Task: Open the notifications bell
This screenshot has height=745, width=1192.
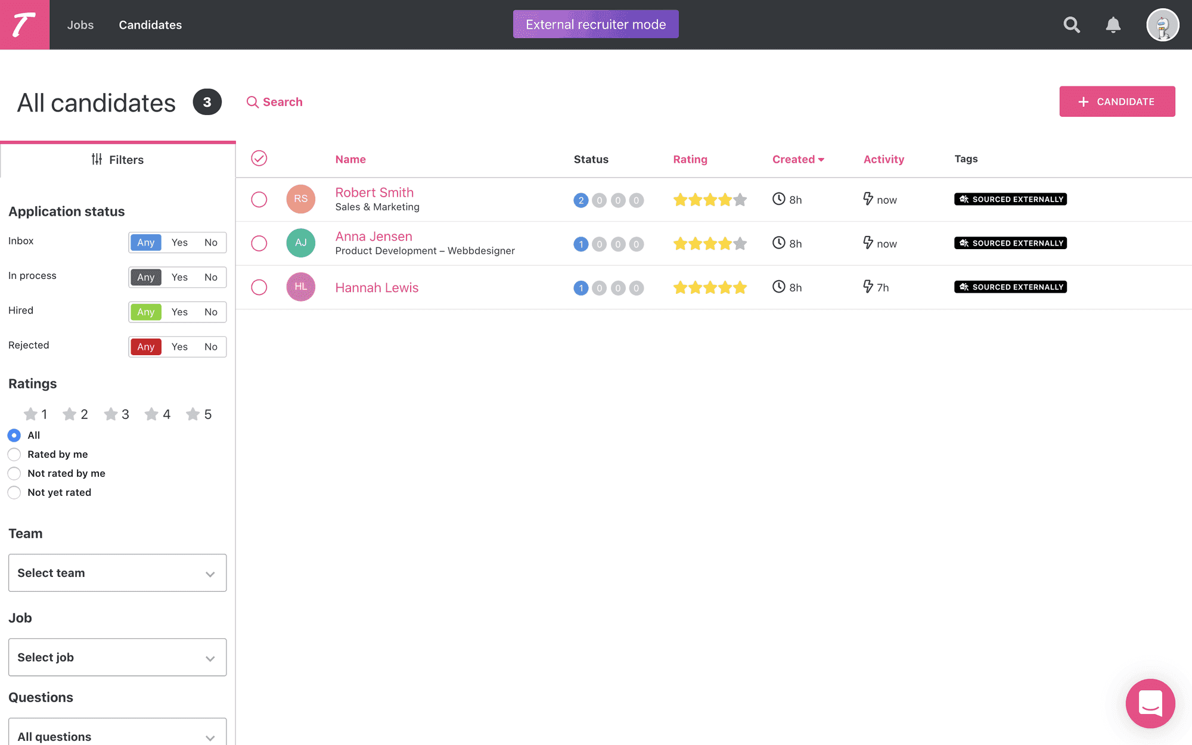Action: [1113, 24]
